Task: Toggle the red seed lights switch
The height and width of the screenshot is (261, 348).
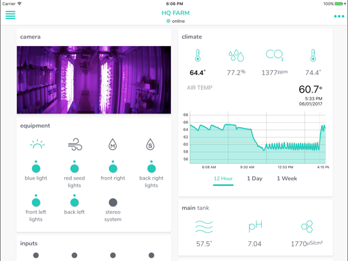Action: [x=74, y=168]
